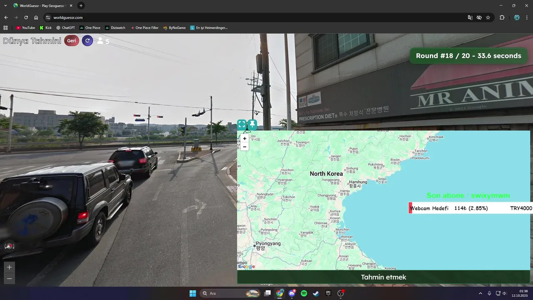Image resolution: width=533 pixels, height=300 pixels.
Task: Open One Piece Filler bookmark
Action: pyautogui.click(x=144, y=28)
